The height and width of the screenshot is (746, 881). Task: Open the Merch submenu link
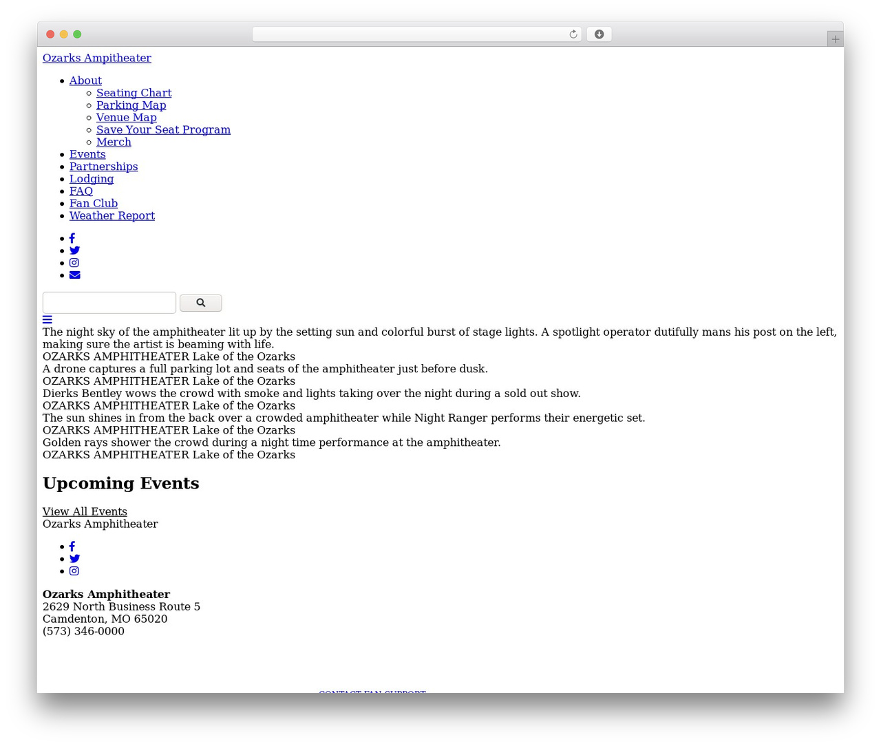(x=114, y=142)
